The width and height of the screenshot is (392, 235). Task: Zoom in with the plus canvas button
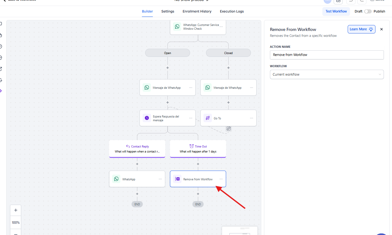(16, 210)
